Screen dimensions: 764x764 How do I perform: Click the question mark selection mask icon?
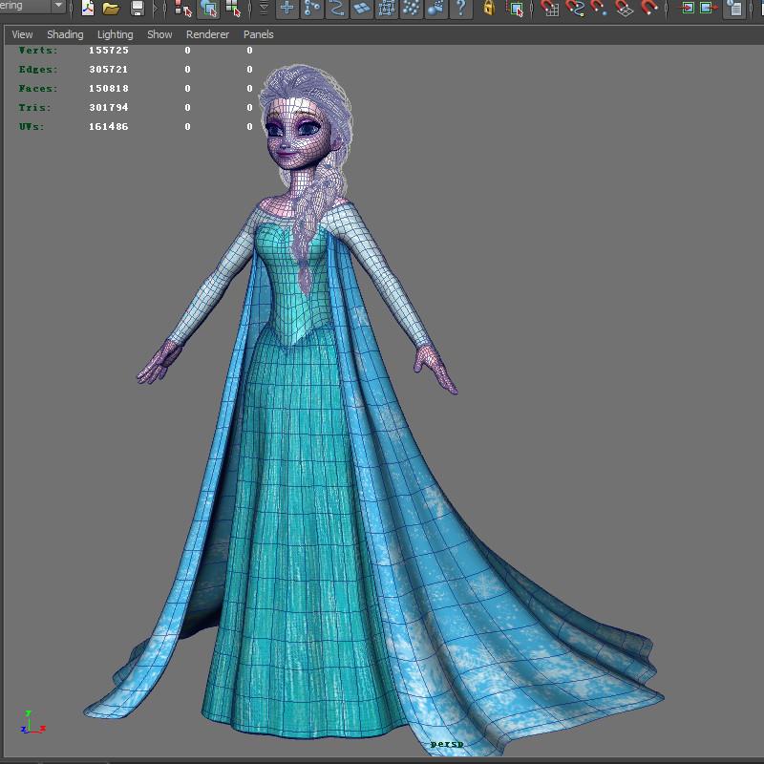point(460,9)
